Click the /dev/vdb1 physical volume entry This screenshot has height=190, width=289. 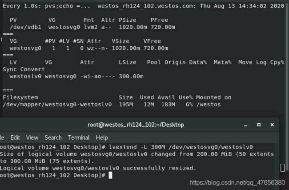coord(25,27)
